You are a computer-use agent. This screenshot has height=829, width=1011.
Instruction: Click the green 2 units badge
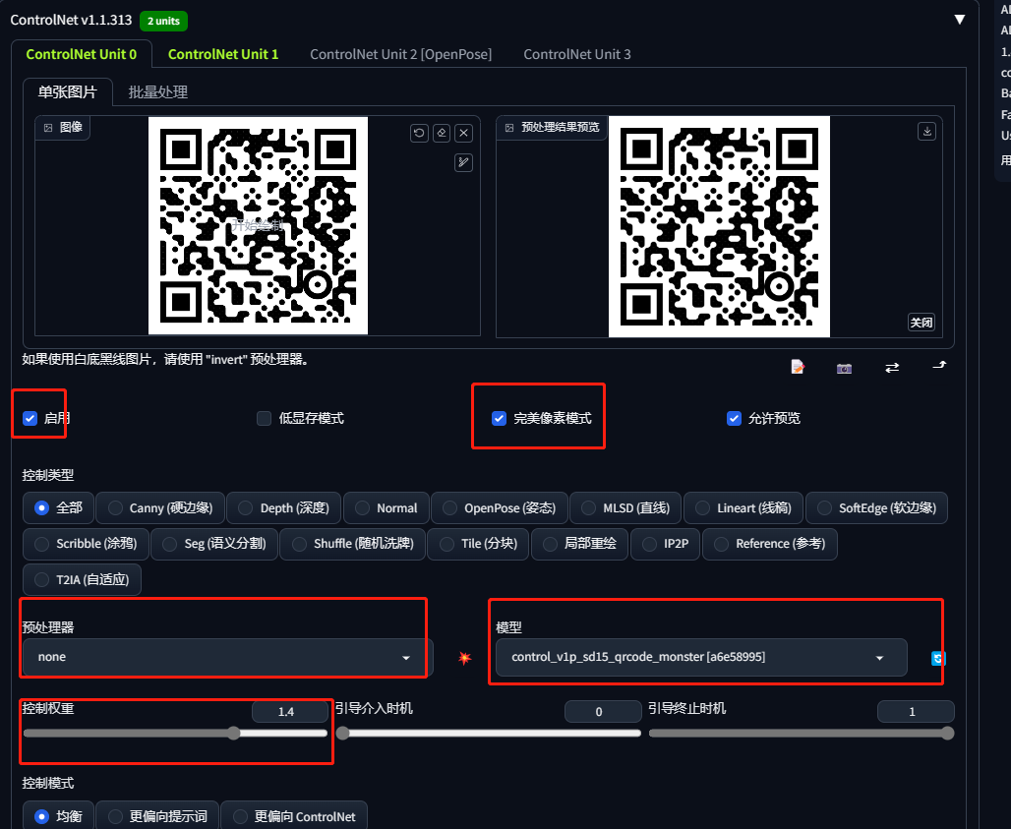point(163,21)
